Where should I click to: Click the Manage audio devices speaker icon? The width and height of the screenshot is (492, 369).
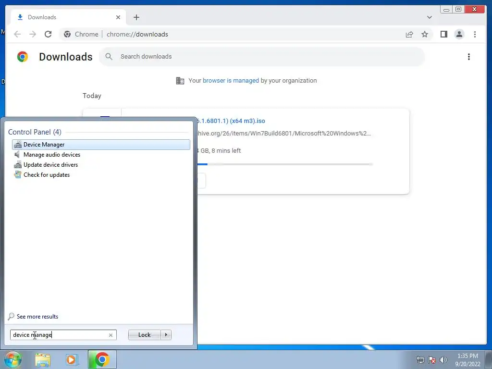click(x=17, y=154)
